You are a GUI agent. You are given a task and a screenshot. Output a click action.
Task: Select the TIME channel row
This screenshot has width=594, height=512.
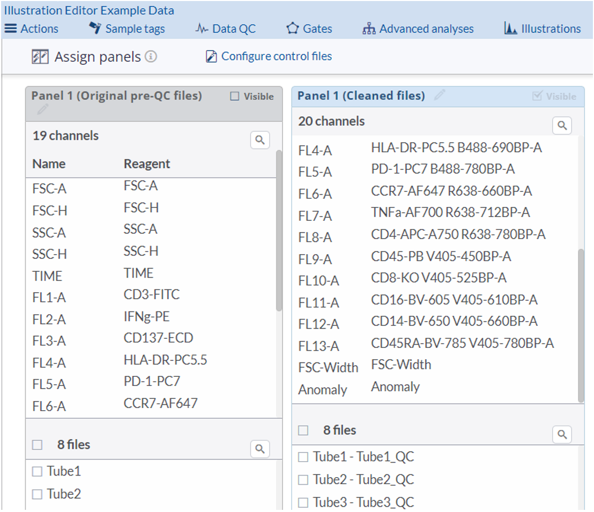[x=151, y=275]
